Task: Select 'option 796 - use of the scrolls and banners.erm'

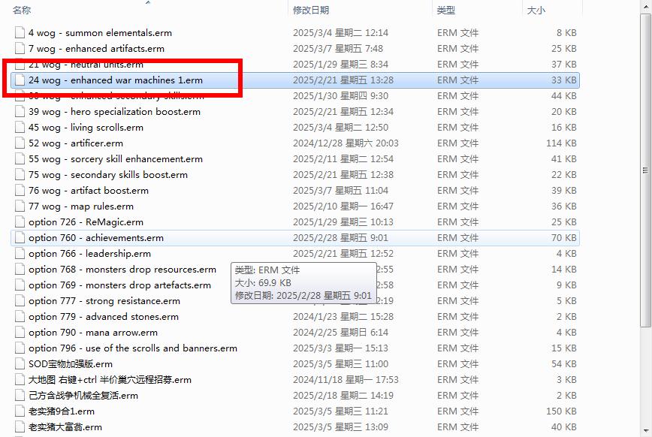Action: click(133, 348)
